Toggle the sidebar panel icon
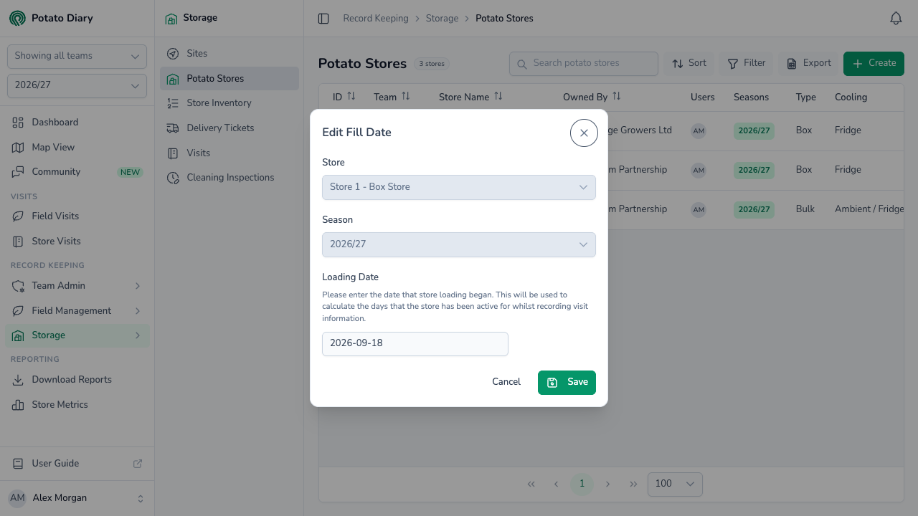The width and height of the screenshot is (918, 516). [x=323, y=19]
